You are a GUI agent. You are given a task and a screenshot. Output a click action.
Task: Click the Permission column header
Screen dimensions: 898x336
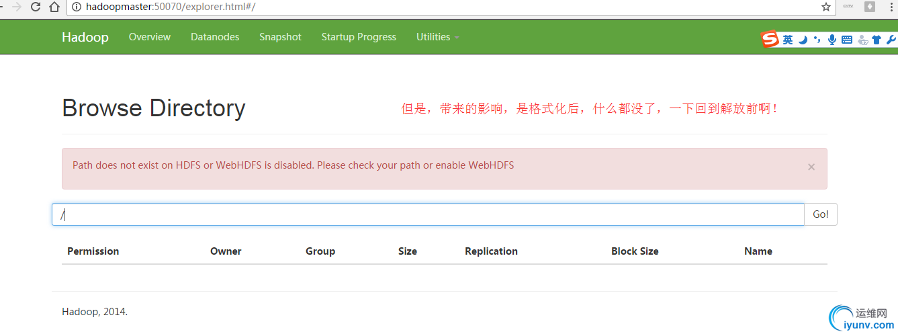click(x=93, y=251)
